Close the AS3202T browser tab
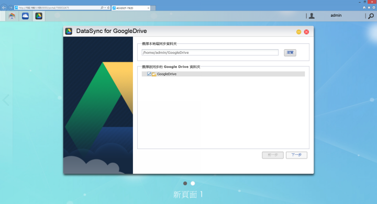The width and height of the screenshot is (377, 204). pos(148,8)
